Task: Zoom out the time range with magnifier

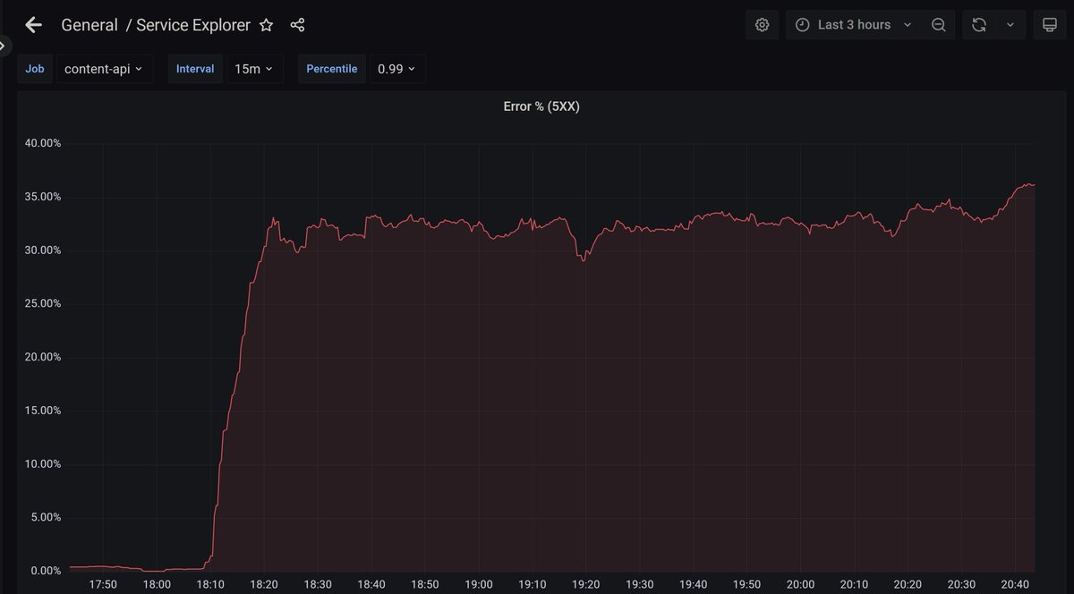Action: (x=938, y=24)
